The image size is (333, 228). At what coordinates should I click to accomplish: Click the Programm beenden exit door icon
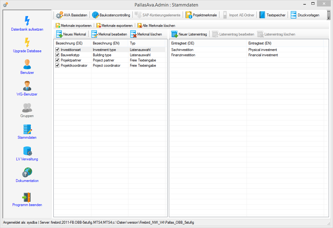27,197
